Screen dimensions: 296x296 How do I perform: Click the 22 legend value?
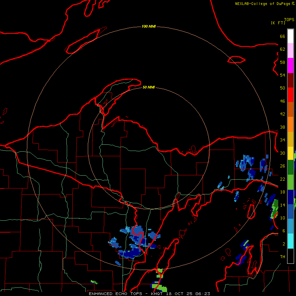283,179
